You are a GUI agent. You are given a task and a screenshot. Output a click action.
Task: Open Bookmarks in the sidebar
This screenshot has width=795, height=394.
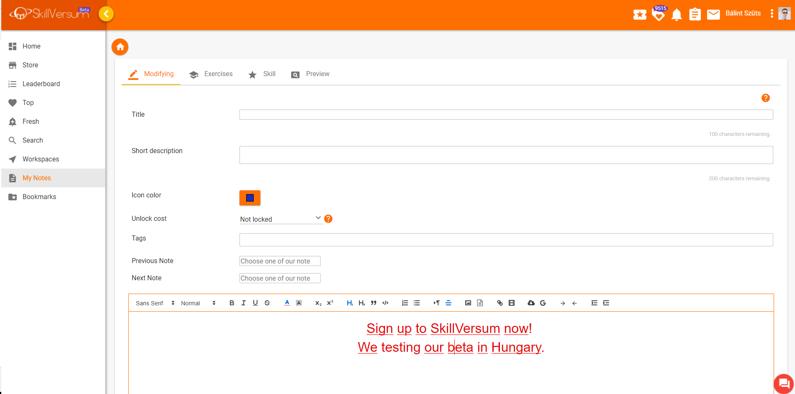click(x=54, y=197)
